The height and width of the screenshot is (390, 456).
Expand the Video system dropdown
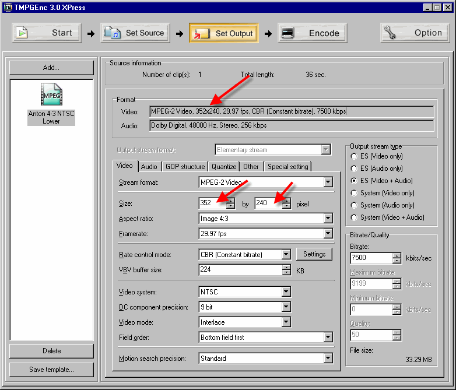(x=286, y=291)
